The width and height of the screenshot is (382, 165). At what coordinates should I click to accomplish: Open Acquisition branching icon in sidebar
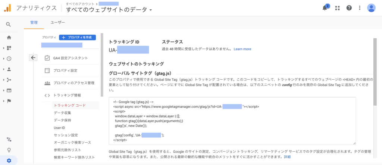coord(9,80)
